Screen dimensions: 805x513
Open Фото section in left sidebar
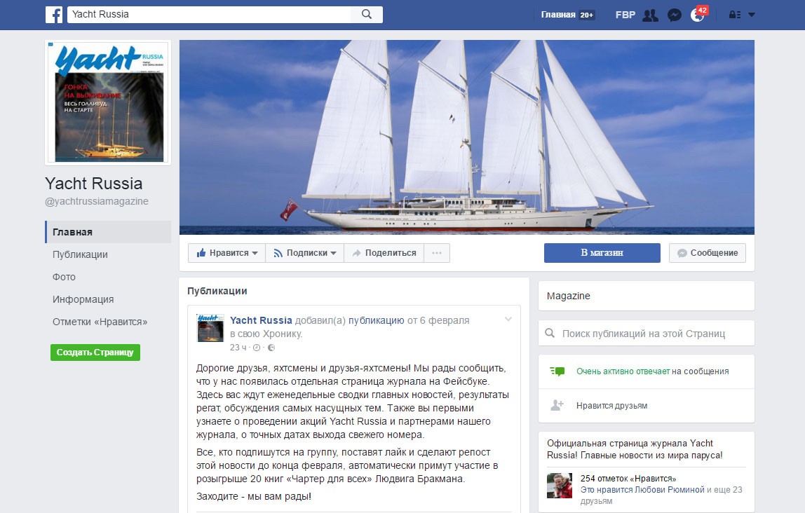(x=64, y=277)
